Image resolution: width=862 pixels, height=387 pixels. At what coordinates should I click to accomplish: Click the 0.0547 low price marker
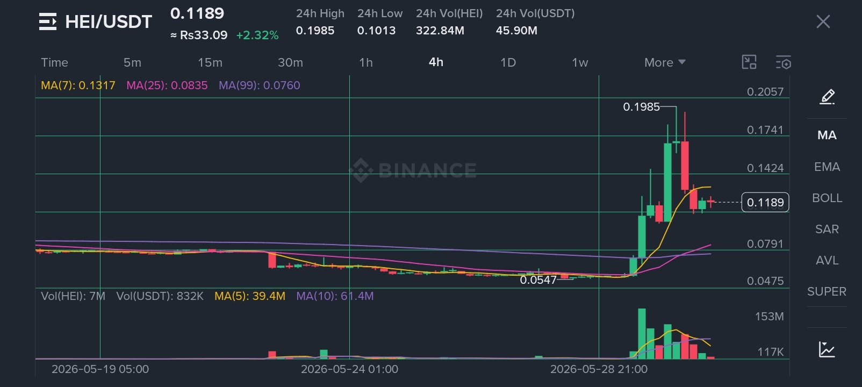tap(538, 280)
